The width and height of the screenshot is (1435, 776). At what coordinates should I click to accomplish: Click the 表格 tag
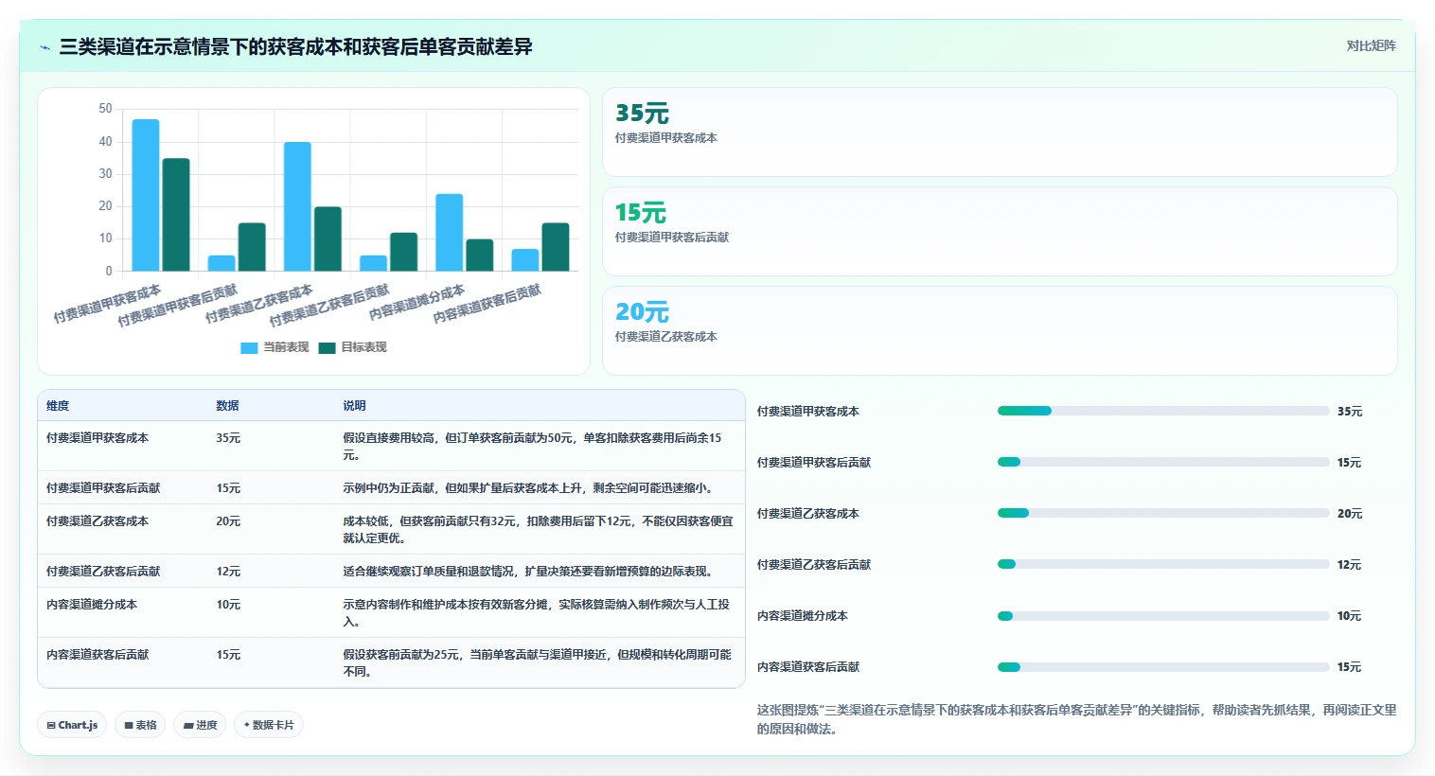(x=140, y=725)
